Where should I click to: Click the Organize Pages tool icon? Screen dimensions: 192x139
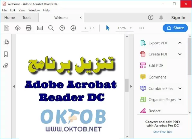pos(143,99)
